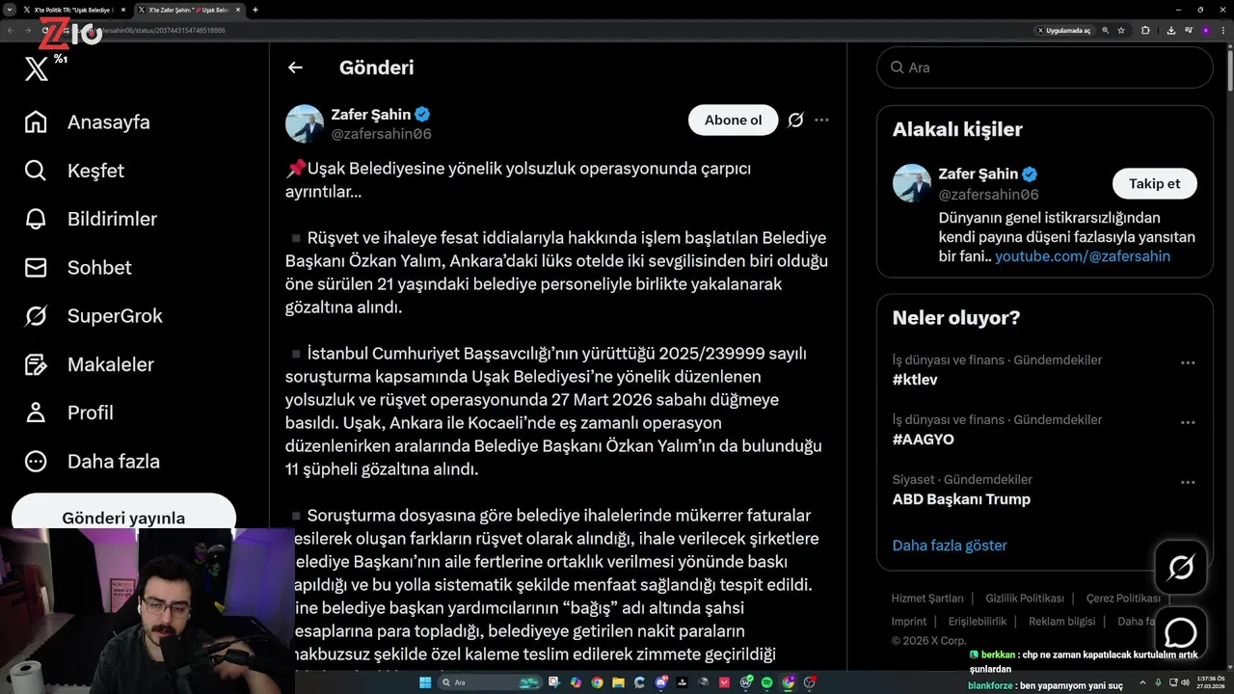Open the Daha fazla menu
Viewport: 1234px width, 694px height.
[x=93, y=461]
